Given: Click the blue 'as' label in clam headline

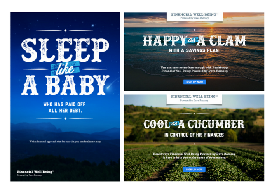Looking at the screenshot, I should 192,40.
